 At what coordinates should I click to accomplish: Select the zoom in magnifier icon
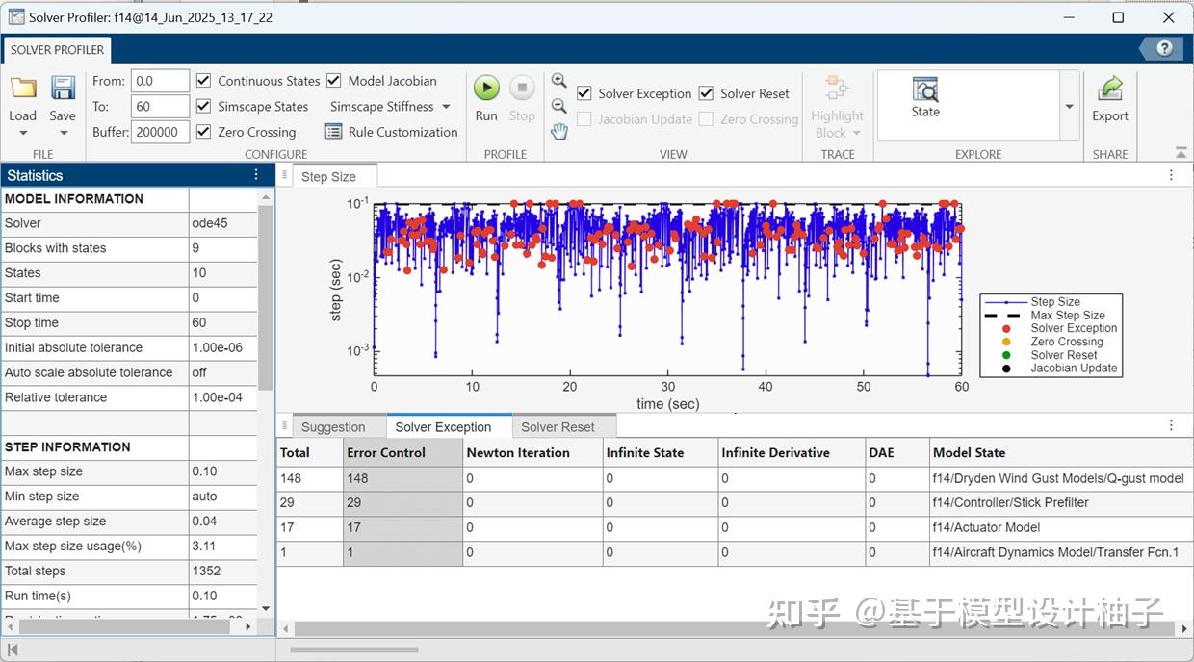[559, 81]
